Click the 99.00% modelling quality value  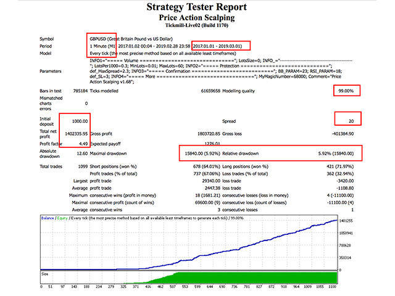pos(346,91)
